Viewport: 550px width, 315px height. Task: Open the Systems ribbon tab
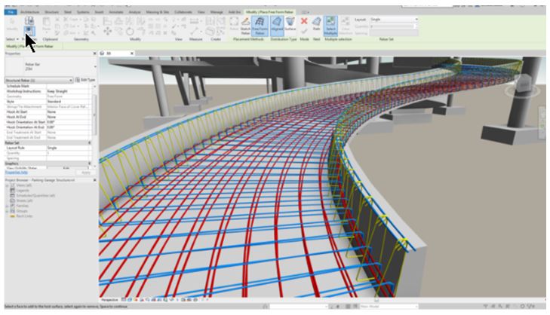[83, 12]
